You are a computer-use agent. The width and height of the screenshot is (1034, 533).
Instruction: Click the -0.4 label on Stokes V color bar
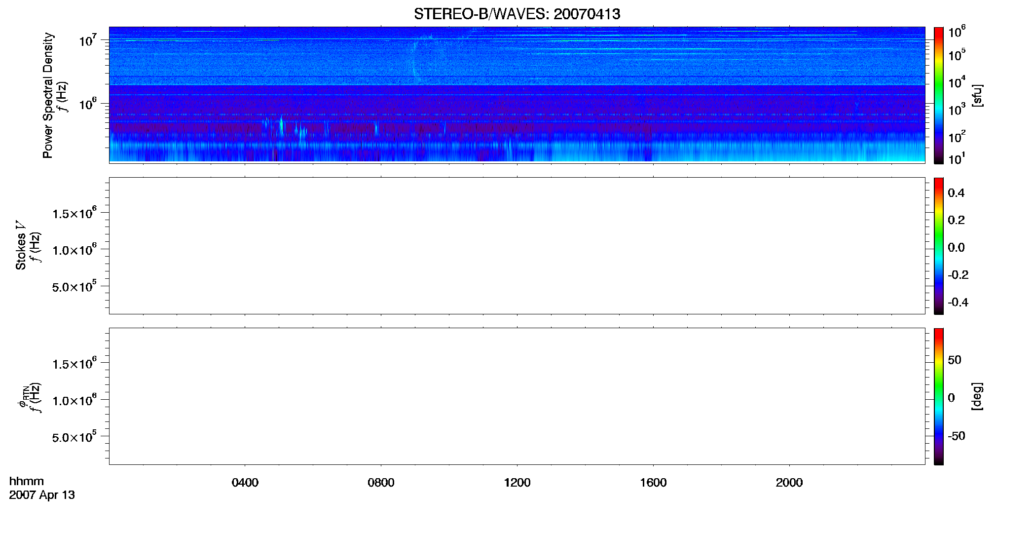tap(958, 302)
